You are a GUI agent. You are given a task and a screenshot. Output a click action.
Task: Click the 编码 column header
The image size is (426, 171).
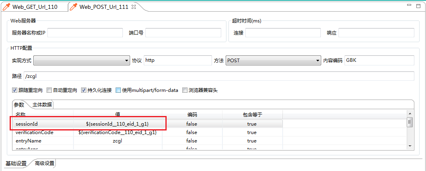point(192,115)
